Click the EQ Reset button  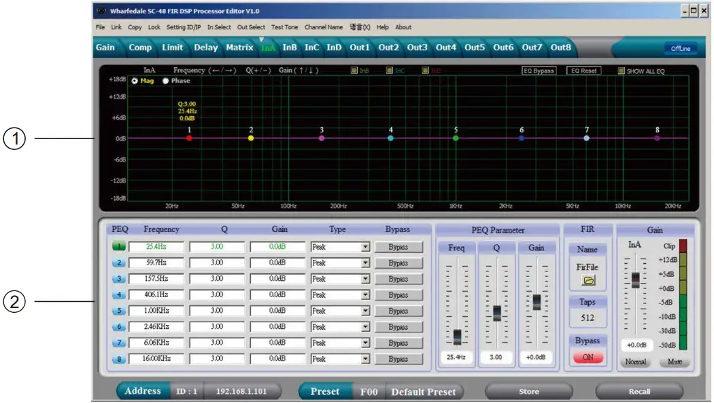(583, 71)
